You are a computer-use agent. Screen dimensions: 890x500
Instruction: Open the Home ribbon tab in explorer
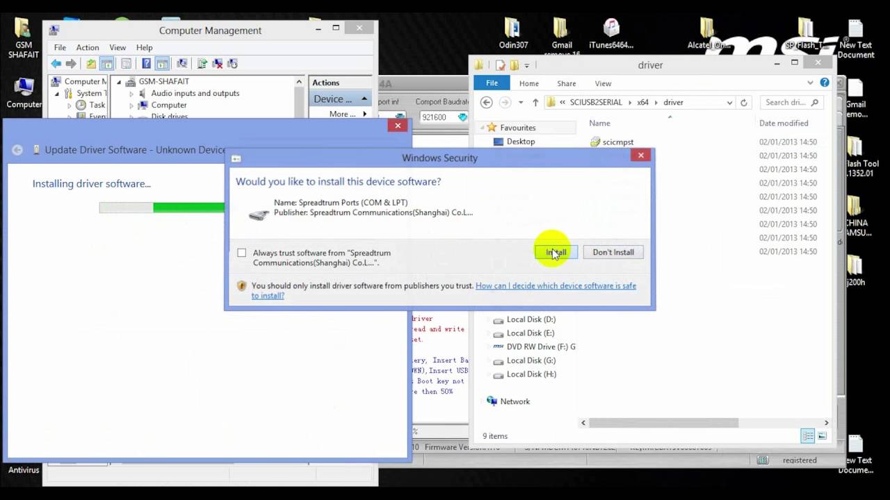click(x=529, y=83)
